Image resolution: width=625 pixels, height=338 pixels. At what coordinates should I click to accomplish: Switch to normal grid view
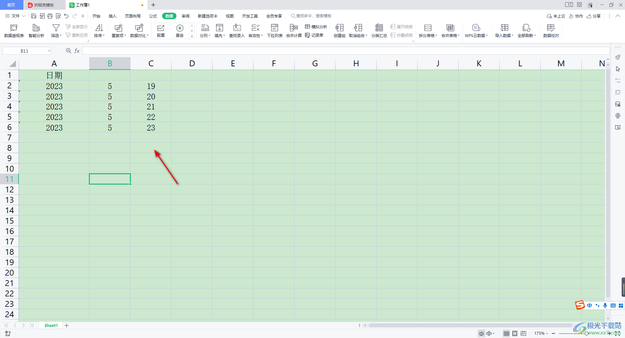coord(507,333)
